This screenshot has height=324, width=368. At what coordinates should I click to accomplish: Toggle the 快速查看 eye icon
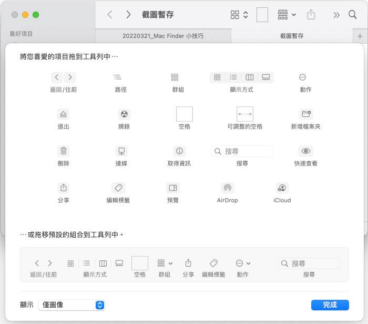pyautogui.click(x=305, y=151)
